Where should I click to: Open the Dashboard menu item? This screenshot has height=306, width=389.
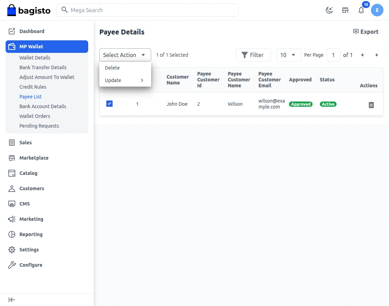(32, 31)
